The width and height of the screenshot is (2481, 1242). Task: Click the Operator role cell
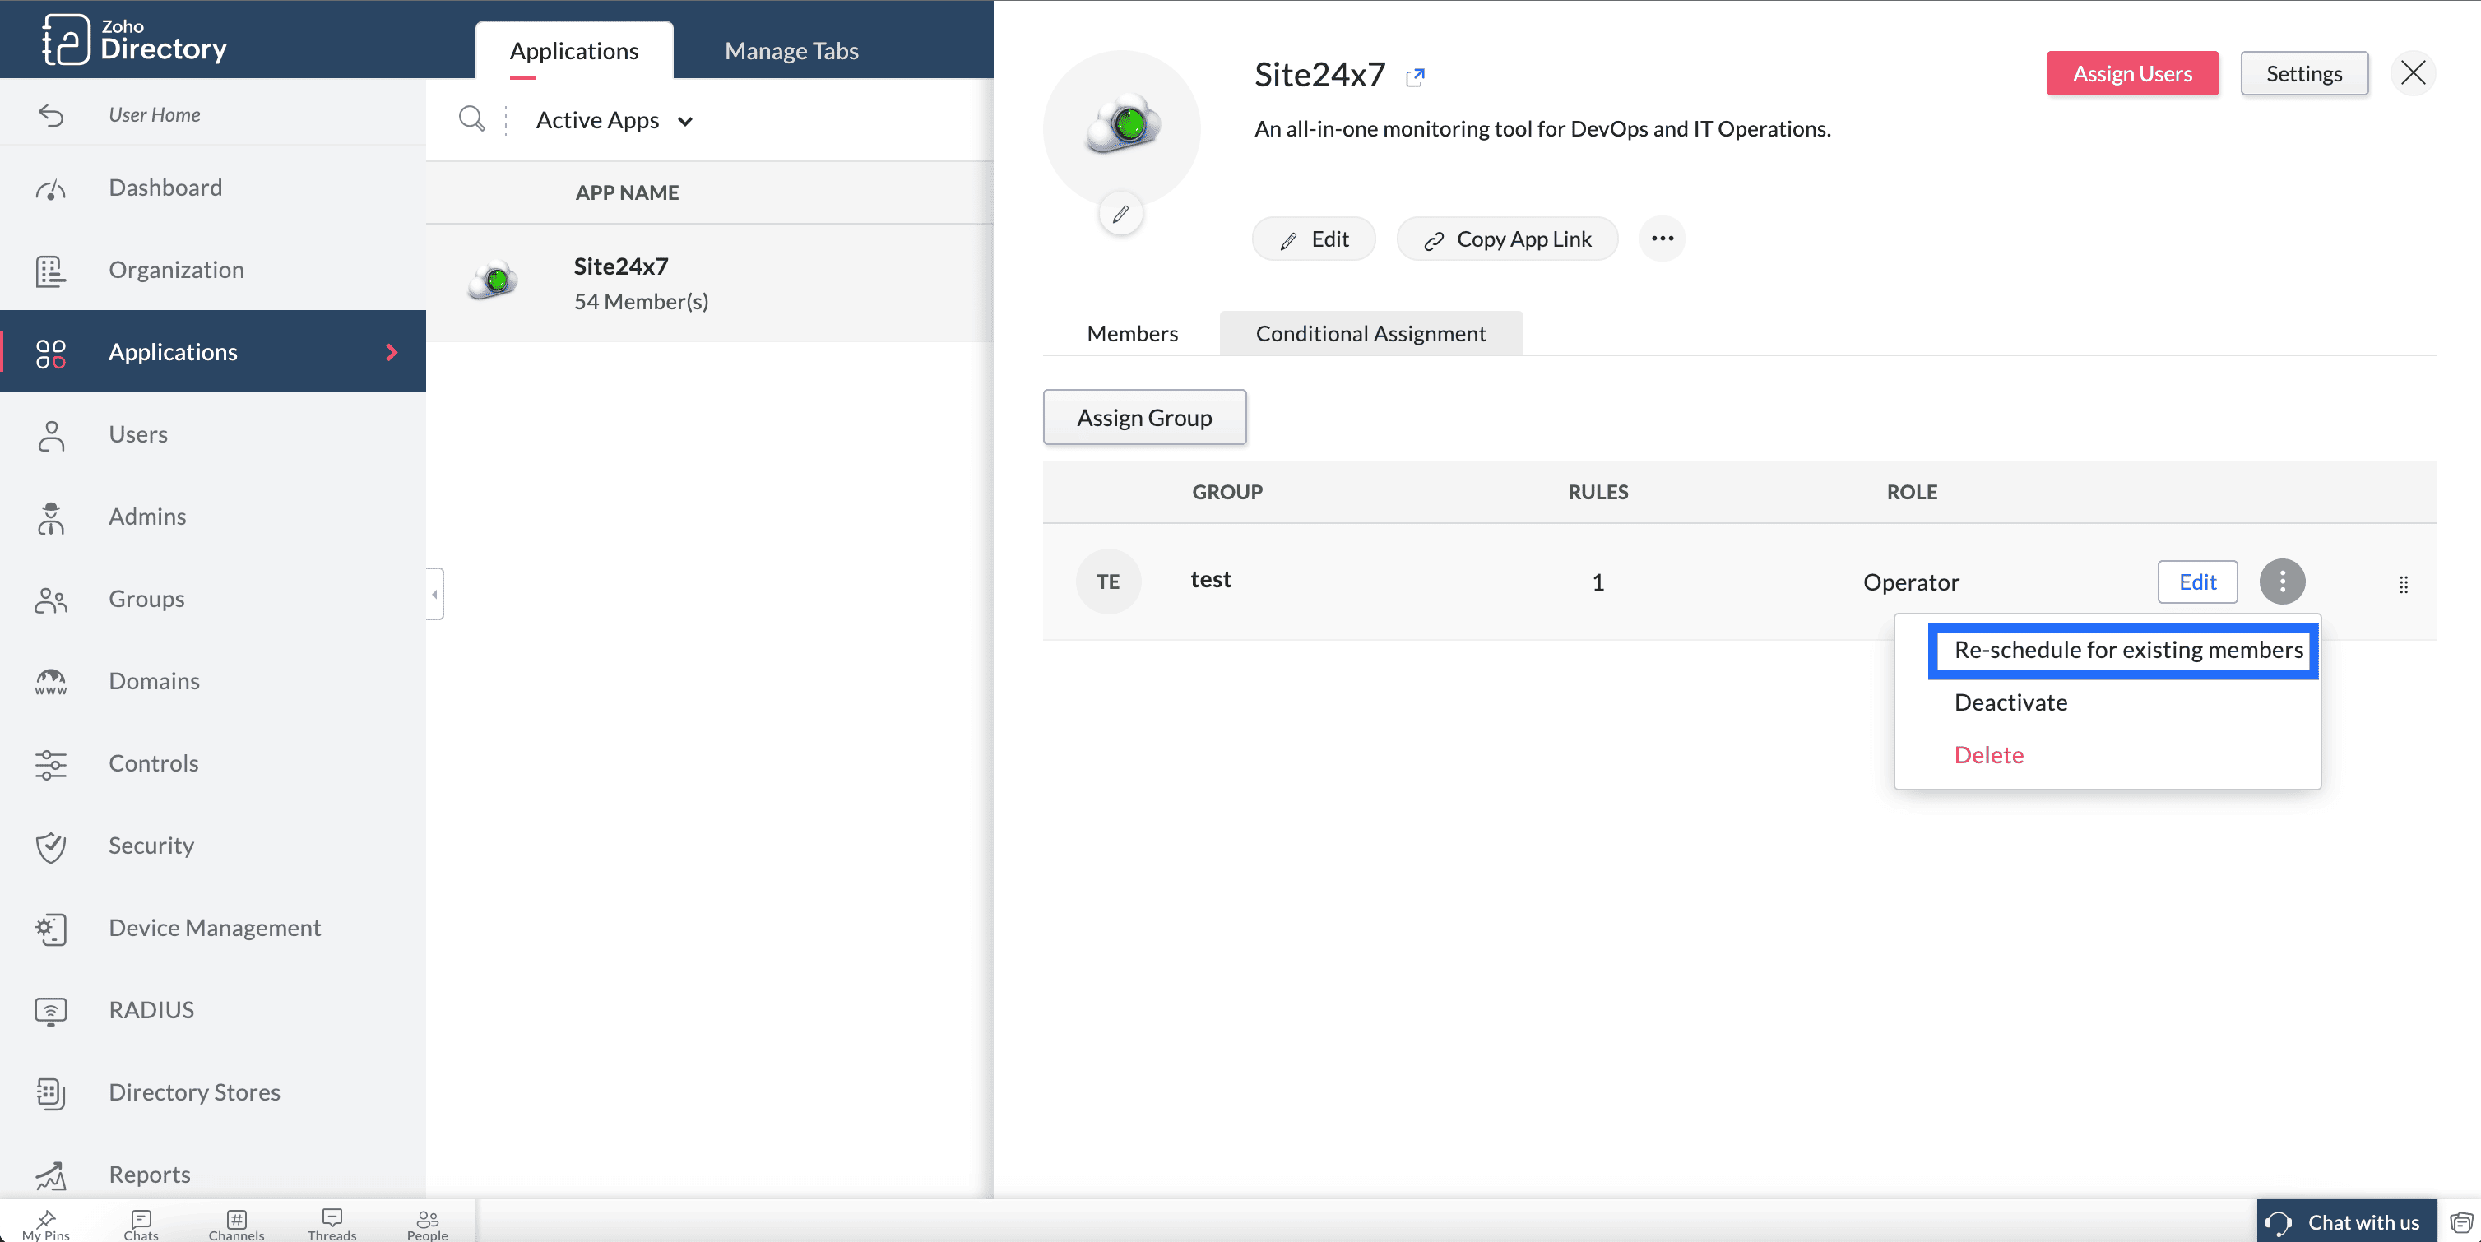1911,582
